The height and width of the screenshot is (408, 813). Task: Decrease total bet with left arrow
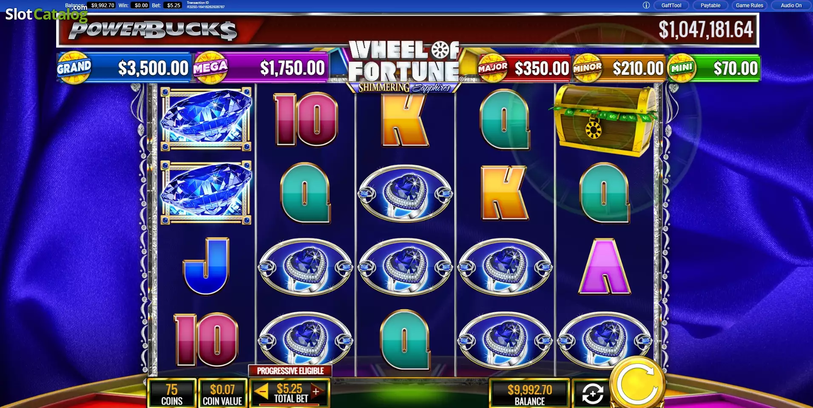tap(262, 391)
